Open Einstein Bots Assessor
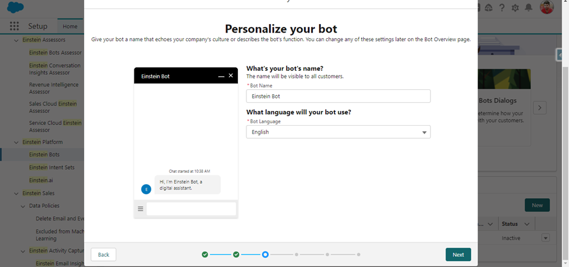 pos(56,53)
